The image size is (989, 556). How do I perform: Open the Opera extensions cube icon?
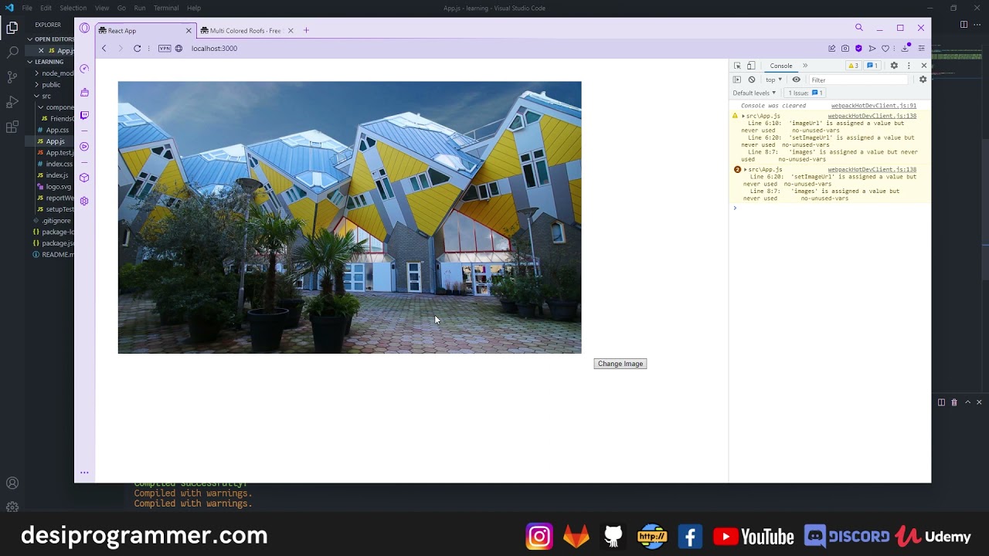[84, 178]
